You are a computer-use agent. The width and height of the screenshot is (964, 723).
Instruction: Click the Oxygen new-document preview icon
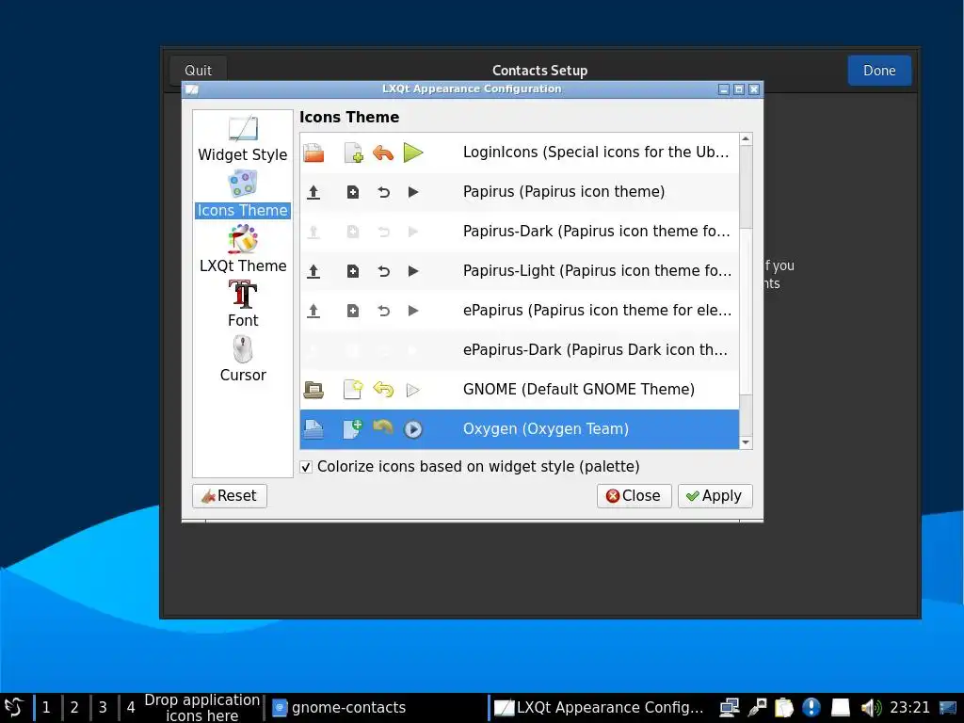(353, 429)
